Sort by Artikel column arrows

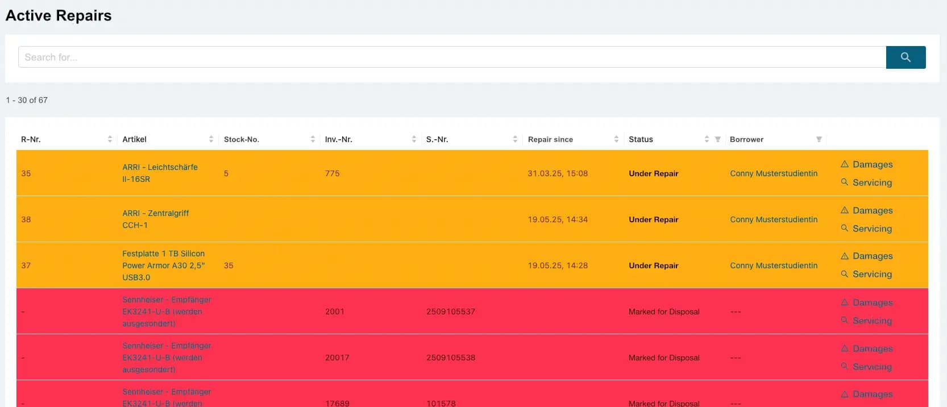point(211,139)
